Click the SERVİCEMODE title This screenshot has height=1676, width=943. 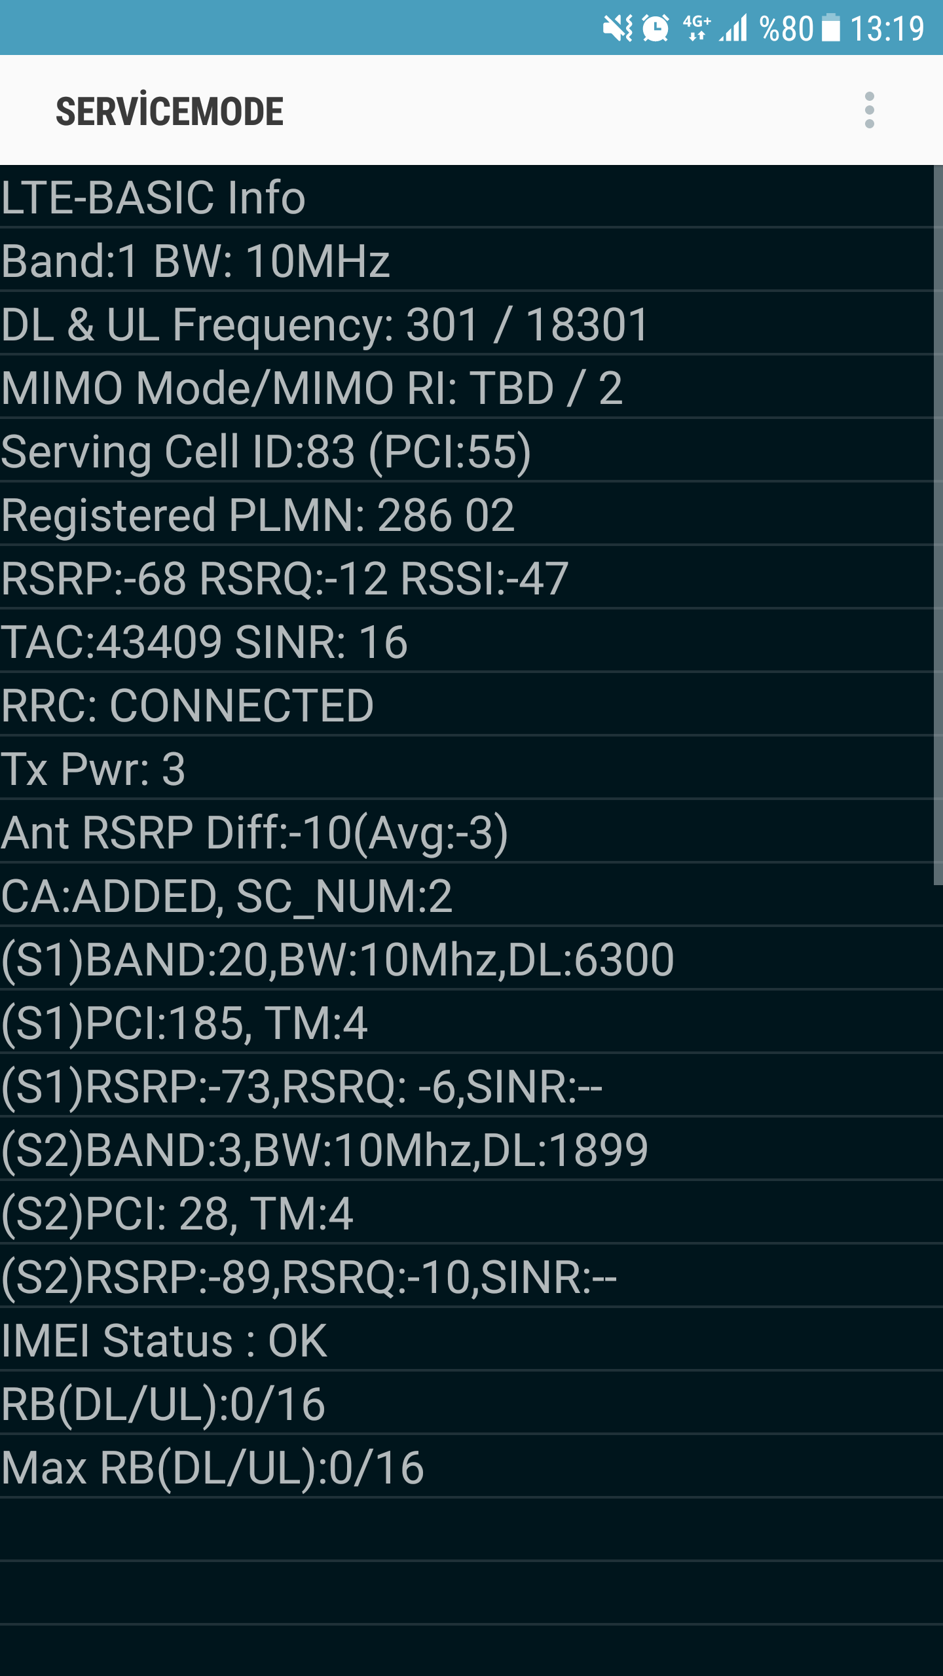pos(170,111)
